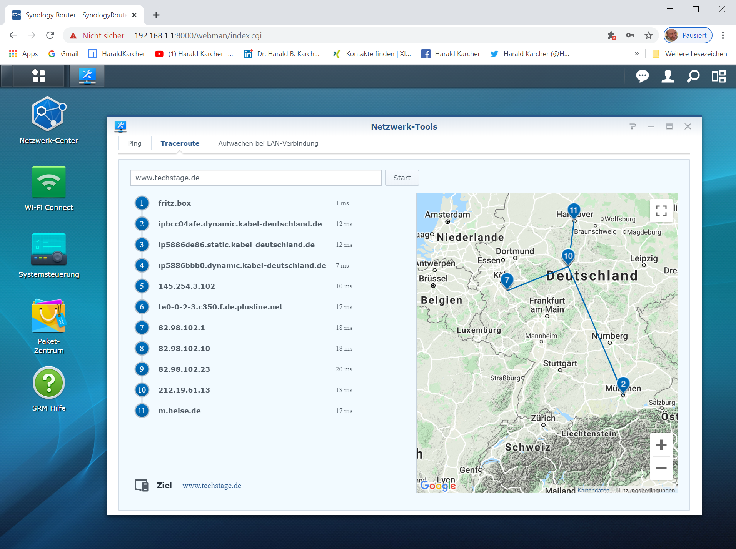The width and height of the screenshot is (736, 549).
Task: Switch to the Ping tab
Action: click(135, 143)
